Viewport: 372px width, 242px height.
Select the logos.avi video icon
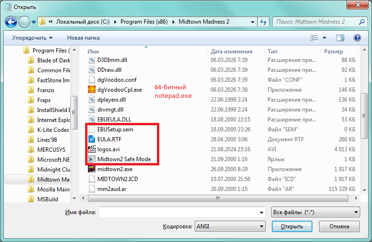[92, 149]
